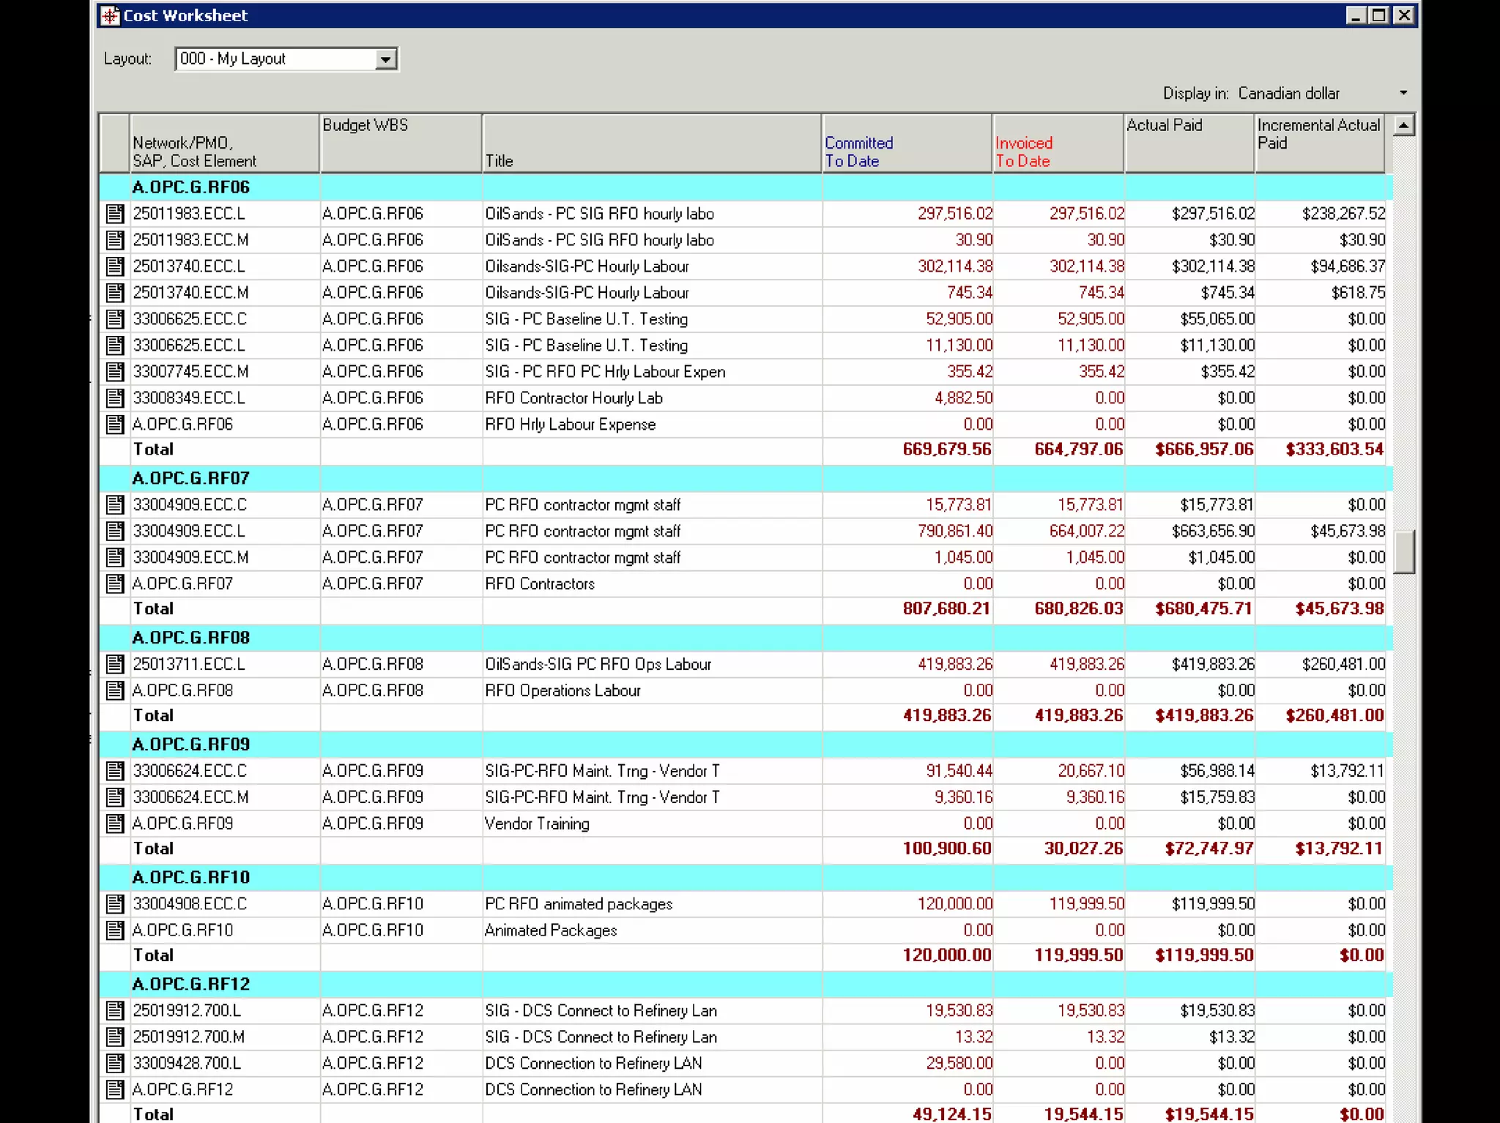
Task: Click document icon for 33004909.ECC.L row
Action: [115, 531]
